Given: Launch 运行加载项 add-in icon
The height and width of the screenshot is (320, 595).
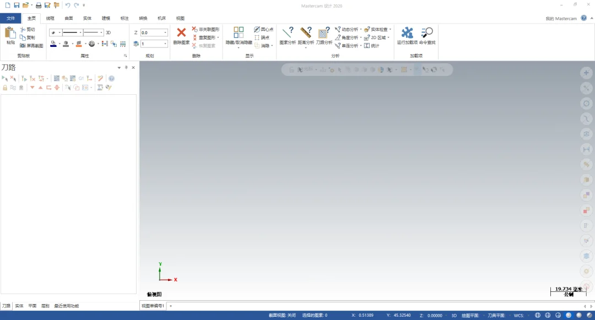Looking at the screenshot, I should pos(407,32).
